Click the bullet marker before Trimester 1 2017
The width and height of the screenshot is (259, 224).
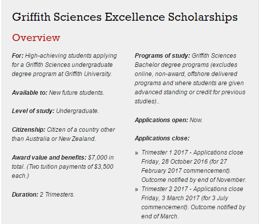(x=137, y=153)
